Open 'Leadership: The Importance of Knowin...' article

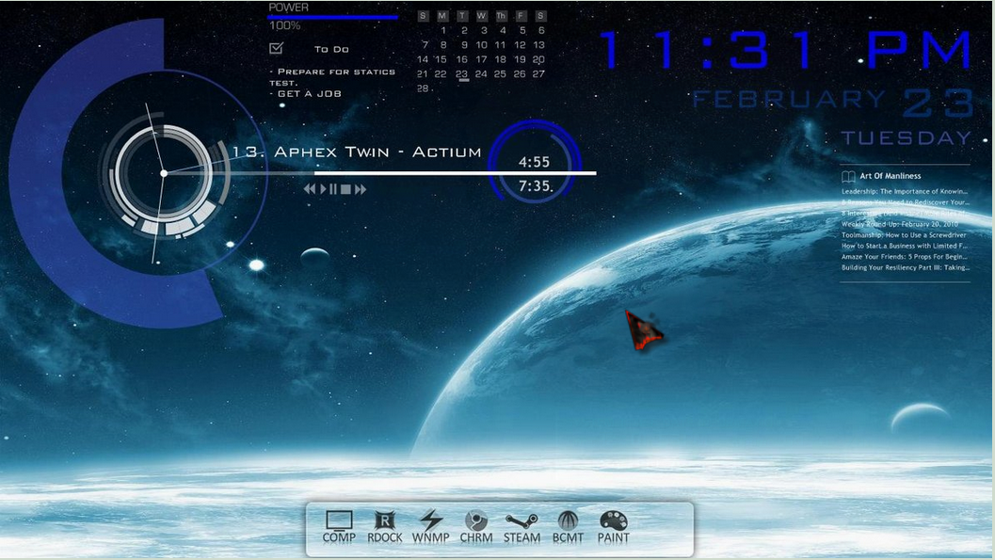[x=905, y=191]
